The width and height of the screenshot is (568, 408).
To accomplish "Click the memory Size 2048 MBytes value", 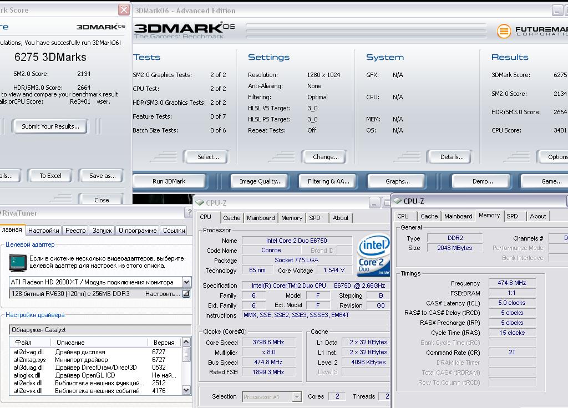I will tap(455, 248).
